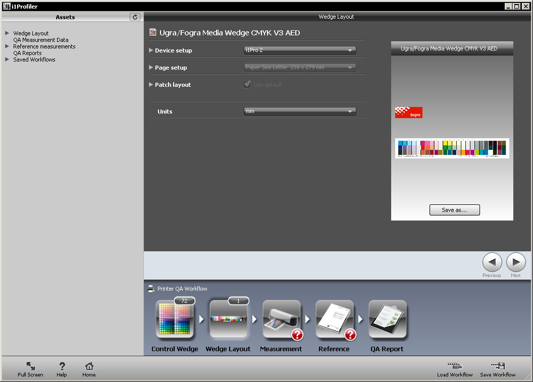Screen dimensions: 533x382
Task: Toggle the Use default patch layout checkbox
Action: 247,84
